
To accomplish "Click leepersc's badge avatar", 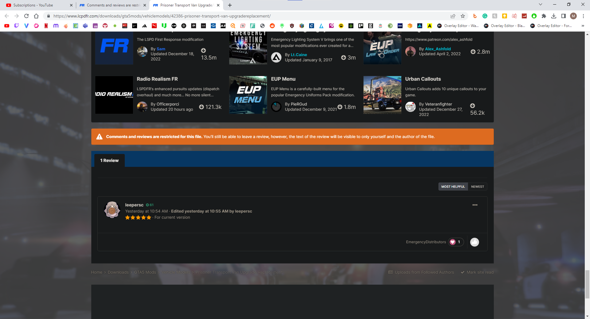I will [112, 210].
